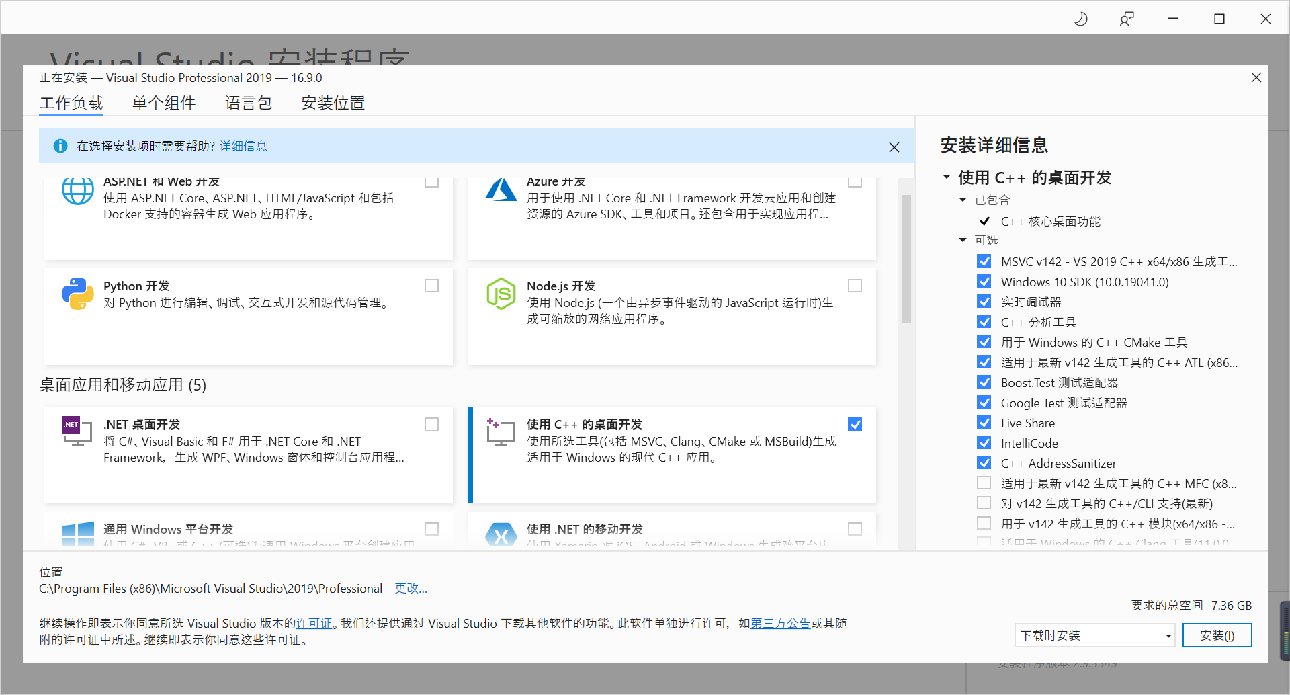Viewport: 1290px width, 695px height.
Task: Check the Node.js development workload checkbox
Action: pyautogui.click(x=855, y=286)
